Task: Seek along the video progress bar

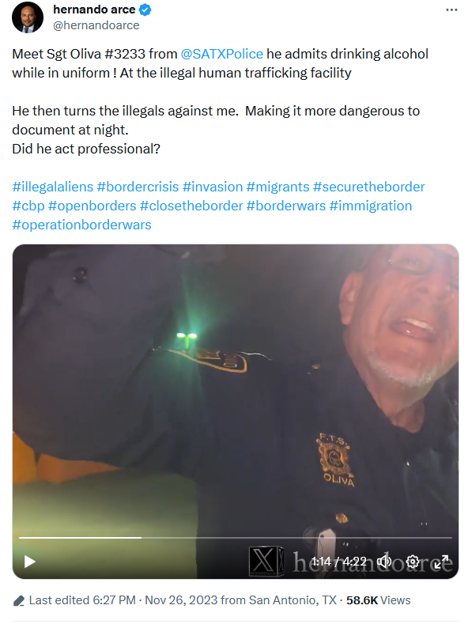Action: (x=236, y=538)
